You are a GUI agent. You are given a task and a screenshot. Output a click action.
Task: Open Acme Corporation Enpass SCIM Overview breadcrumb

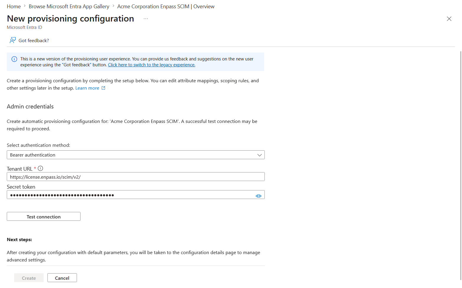(166, 6)
